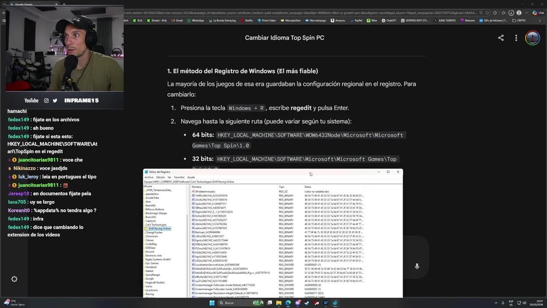The height and width of the screenshot is (308, 547).
Task: Open a new browser tab
Action: 64,4
